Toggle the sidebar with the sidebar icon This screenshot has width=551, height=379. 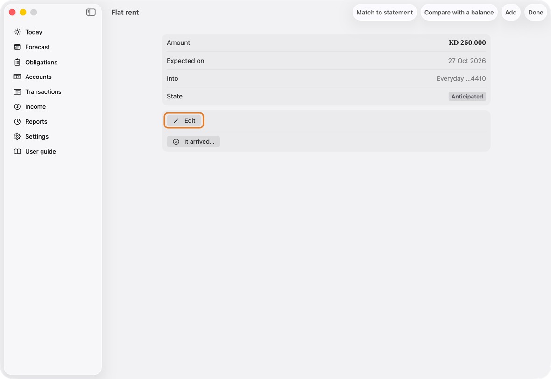[x=91, y=12]
